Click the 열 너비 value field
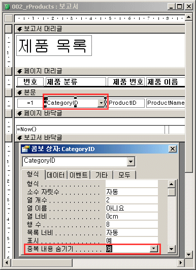 (132, 216)
